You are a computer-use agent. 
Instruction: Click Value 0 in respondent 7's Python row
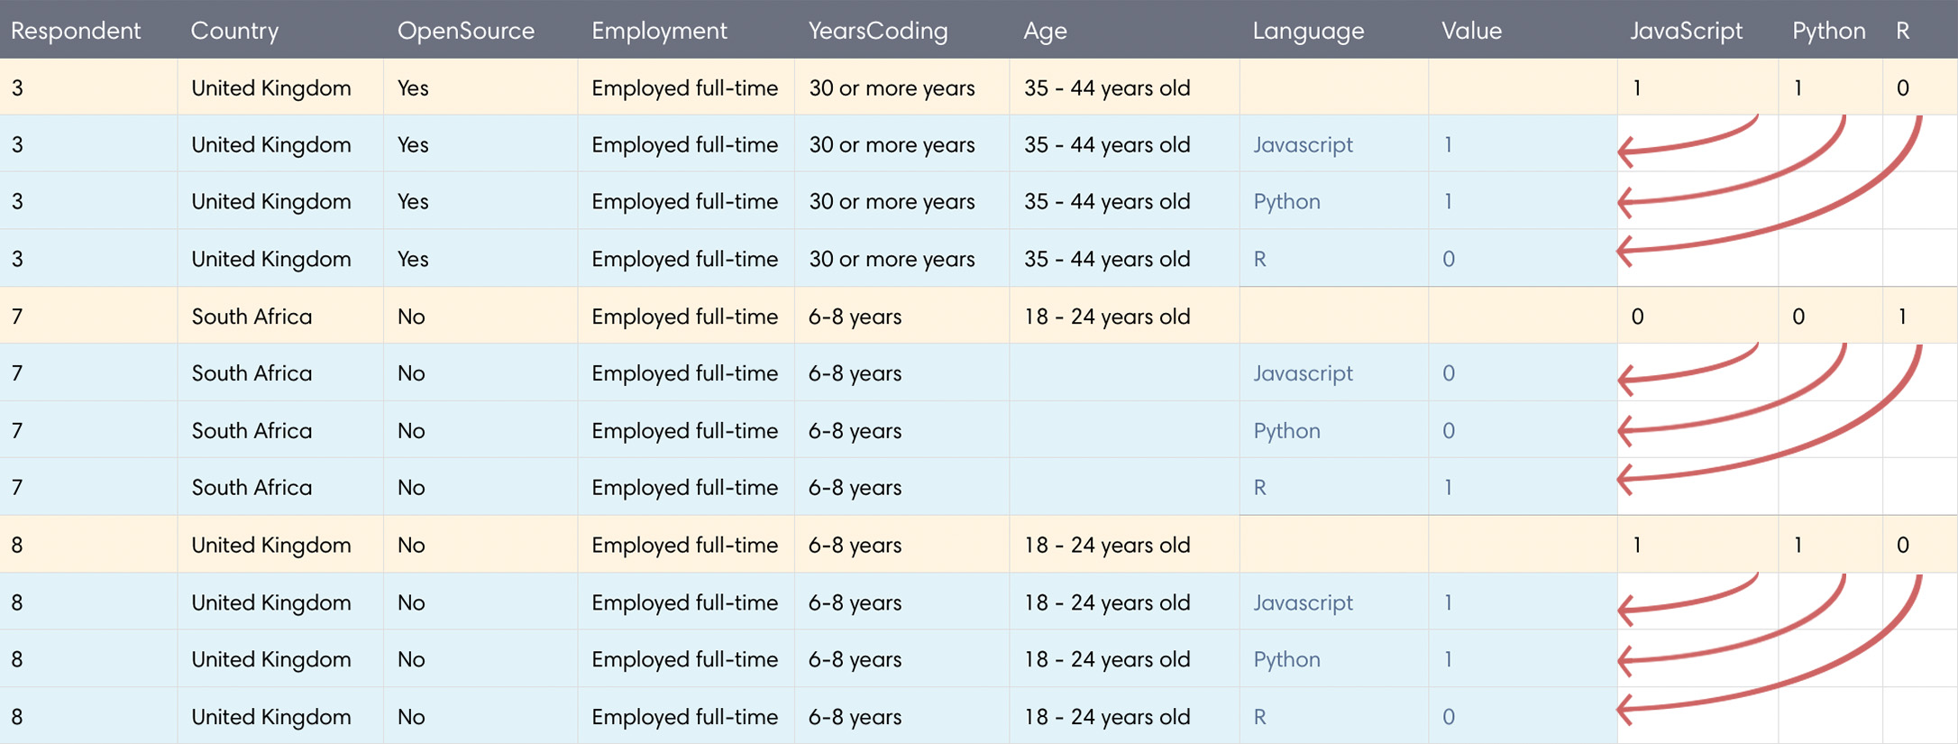[x=1449, y=431]
